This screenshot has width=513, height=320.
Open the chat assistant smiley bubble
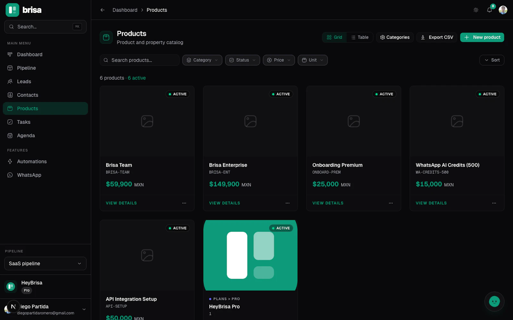pyautogui.click(x=494, y=301)
